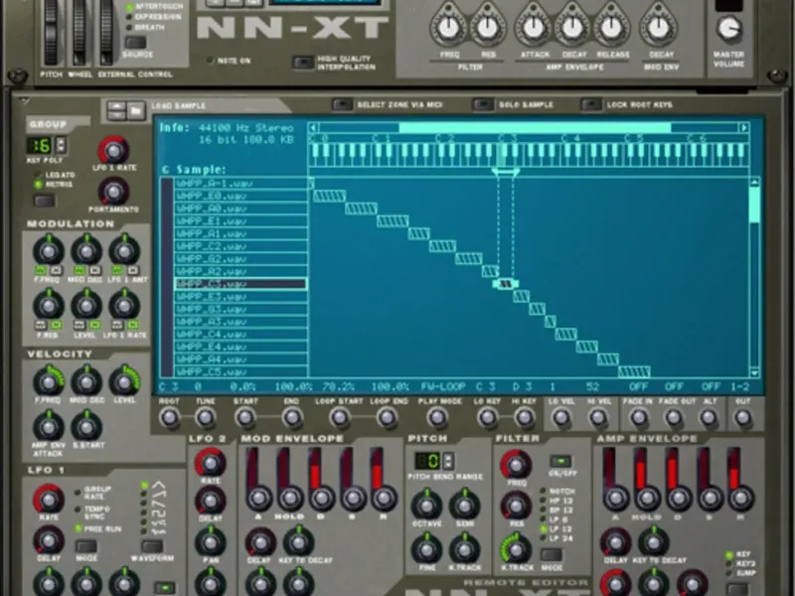Screen dimensions: 795x596
Task: Click the main Amp Envelope ATTACK knob
Action: (x=534, y=29)
